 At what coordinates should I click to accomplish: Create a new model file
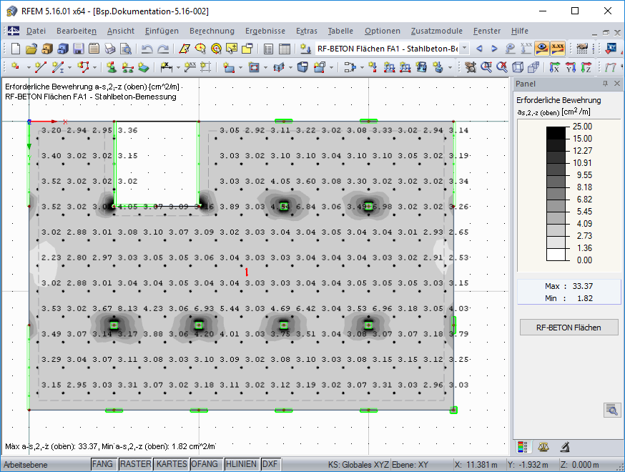click(x=16, y=49)
